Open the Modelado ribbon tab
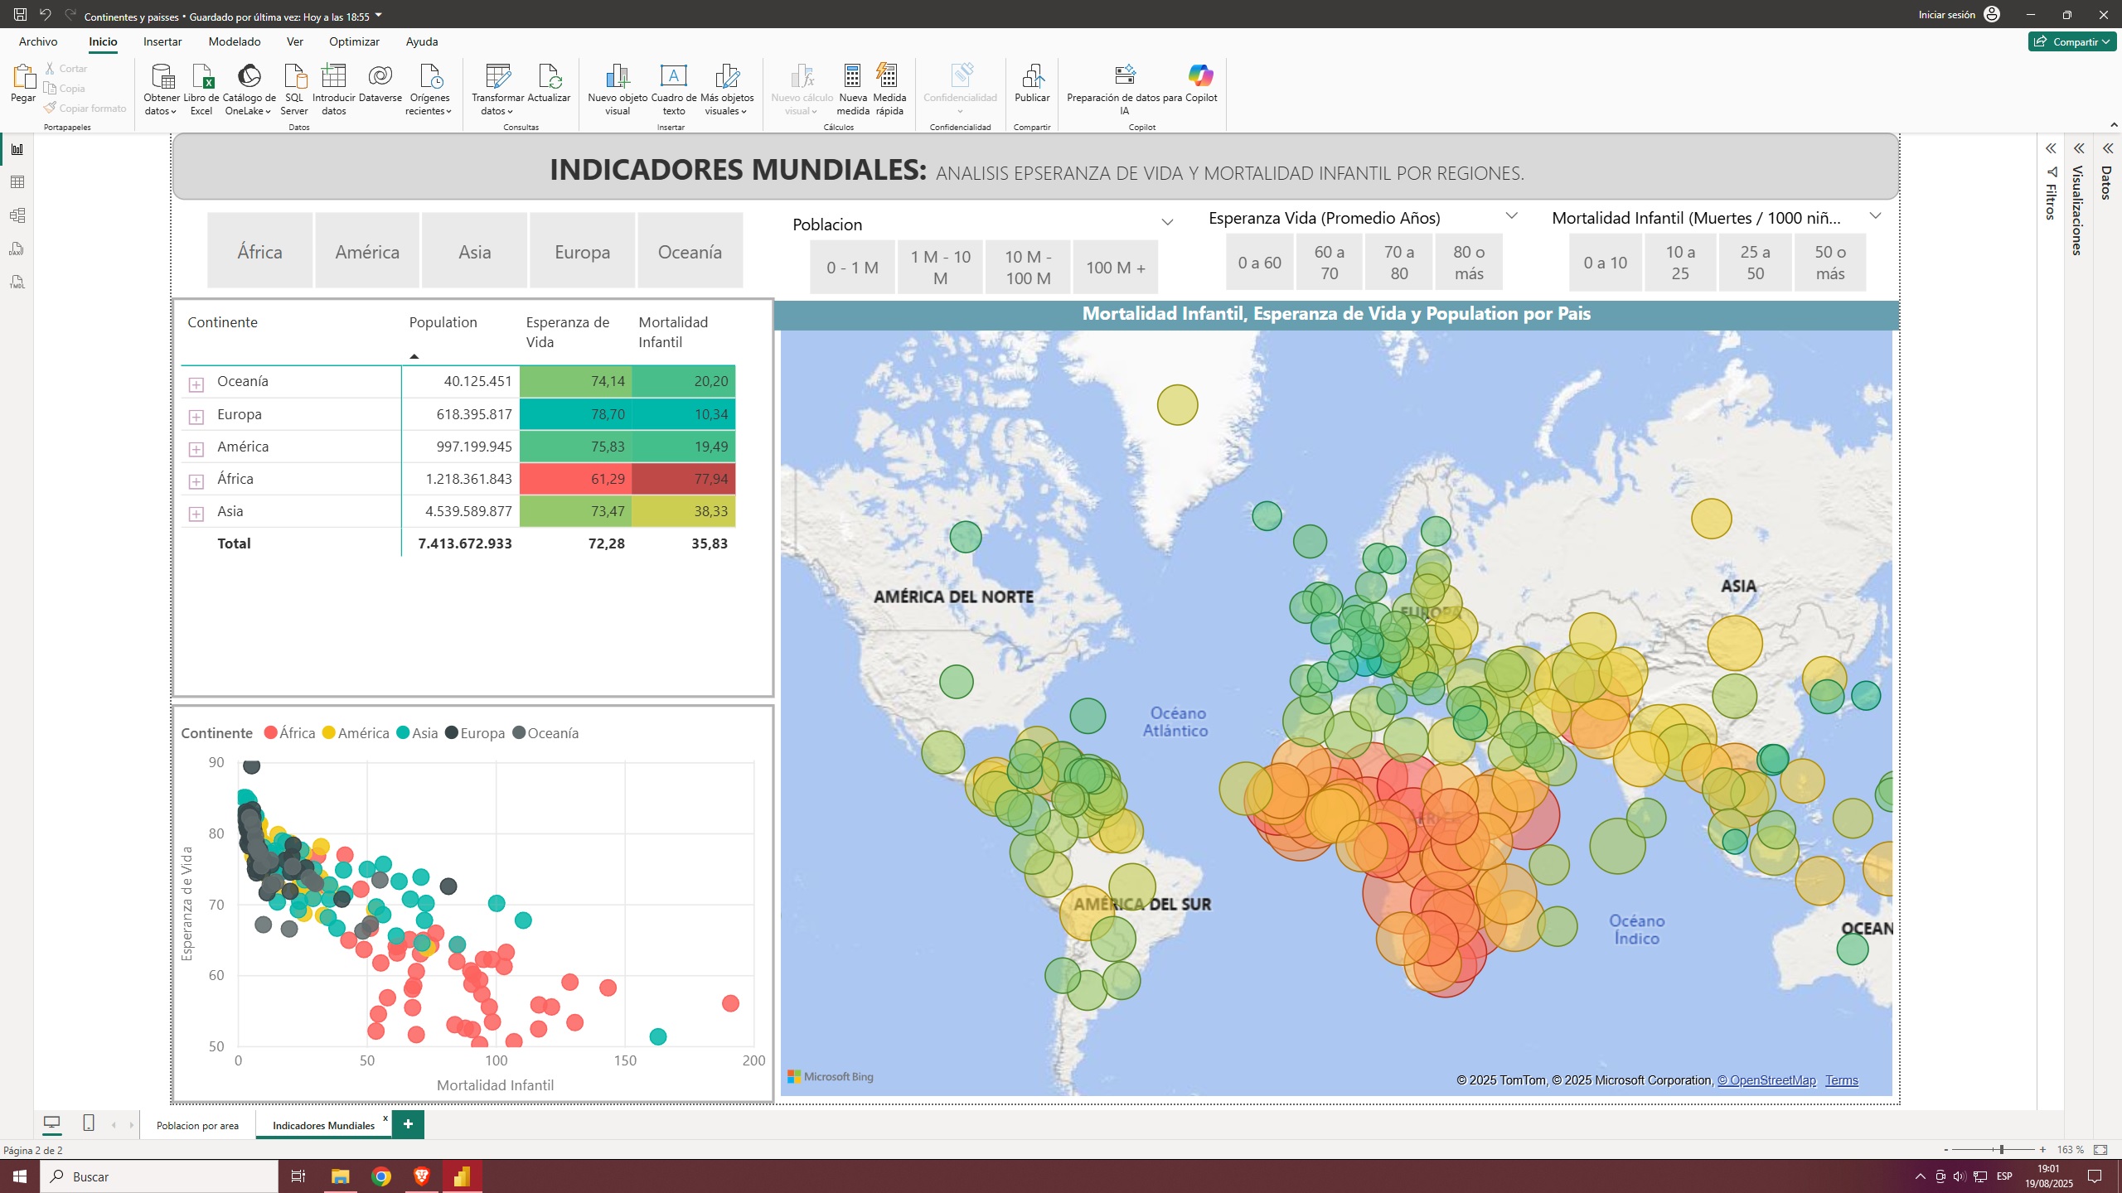 (x=234, y=41)
